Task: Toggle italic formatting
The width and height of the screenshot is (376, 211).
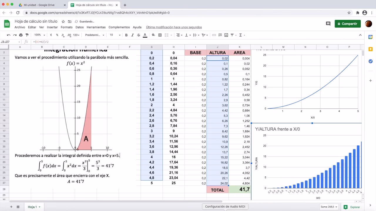Action: (132, 35)
